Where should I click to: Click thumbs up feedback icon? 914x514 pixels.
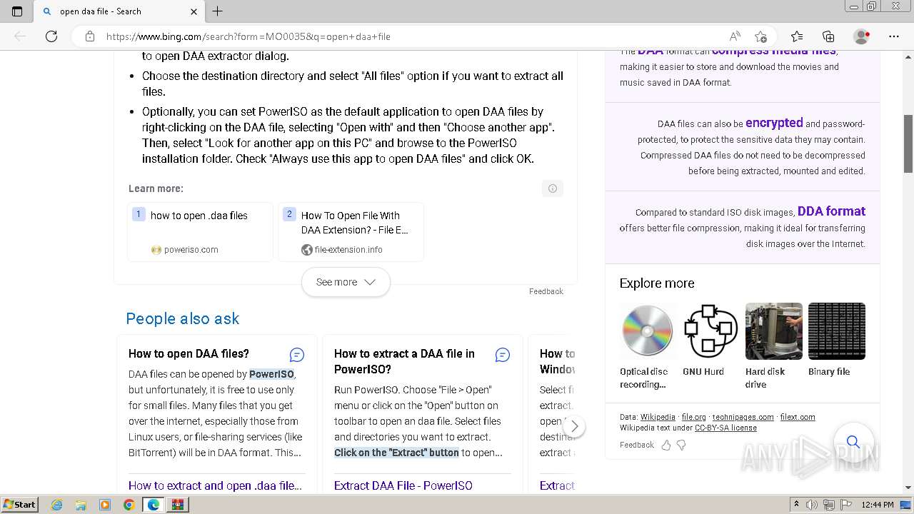[666, 445]
